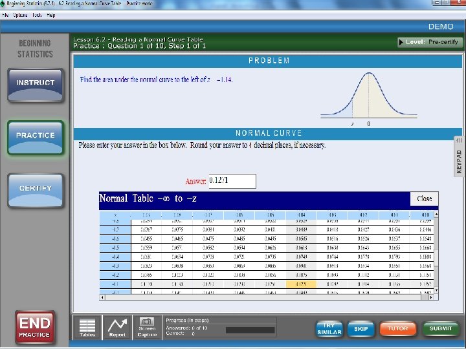The width and height of the screenshot is (466, 349).
Task: Click the table's scroll-right arrow
Action: click(x=431, y=297)
